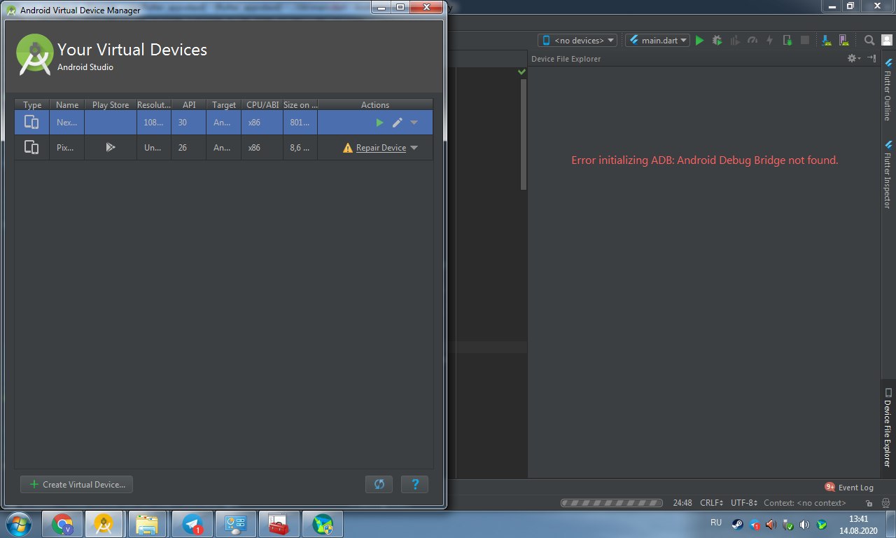This screenshot has height=538, width=896.
Task: Start Debug with the bug icon
Action: pyautogui.click(x=717, y=41)
